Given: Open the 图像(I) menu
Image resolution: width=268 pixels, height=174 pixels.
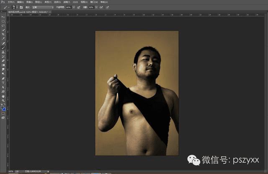Looking at the screenshot, I should pyautogui.click(x=29, y=2).
